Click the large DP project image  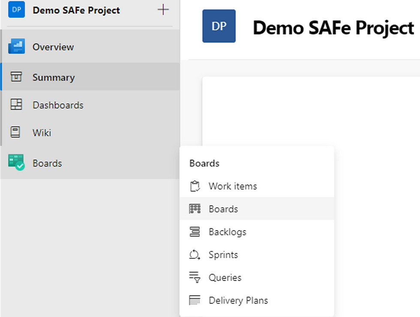click(x=219, y=26)
